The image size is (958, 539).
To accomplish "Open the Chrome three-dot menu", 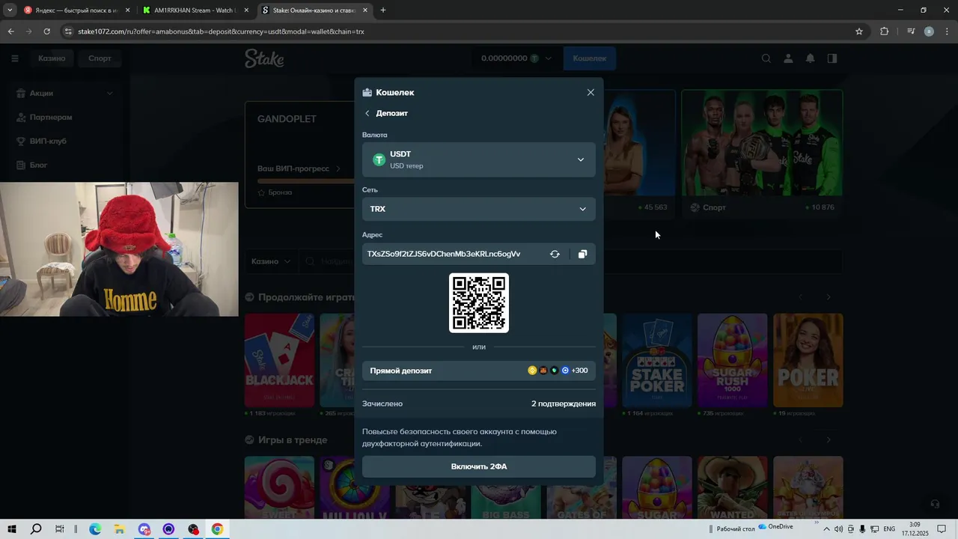I will click(947, 31).
